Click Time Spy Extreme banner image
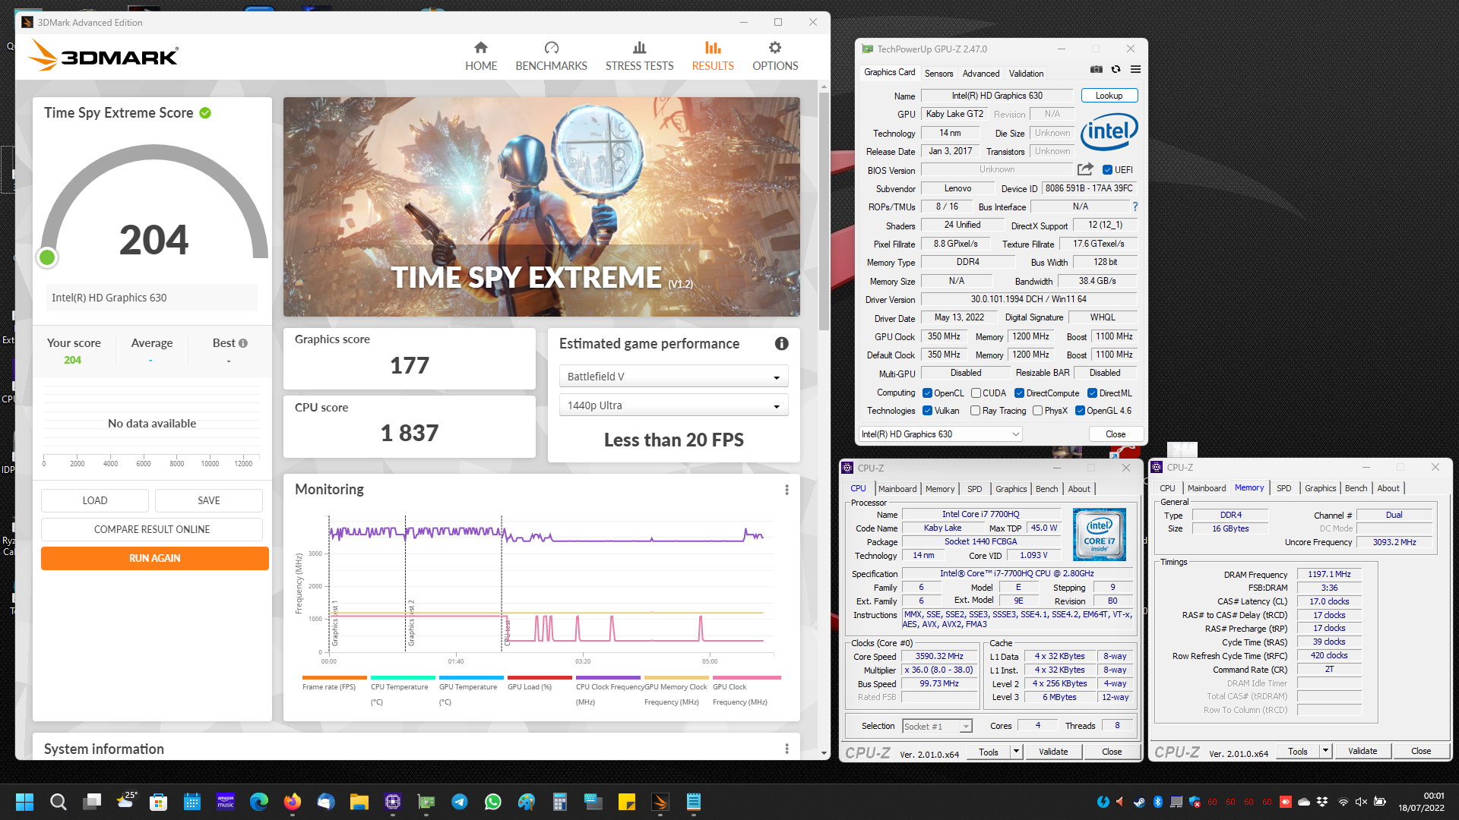The width and height of the screenshot is (1459, 820). click(x=541, y=207)
